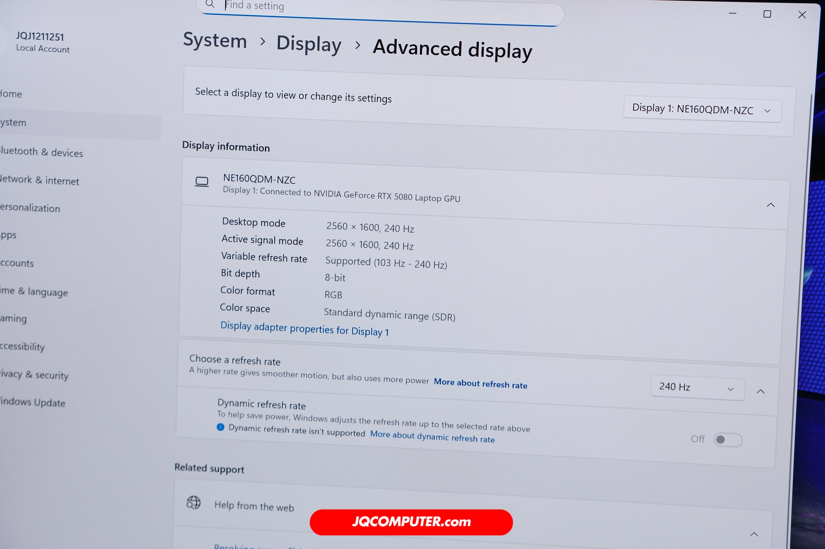Click the More about refresh rate link
The image size is (825, 549).
coord(480,384)
